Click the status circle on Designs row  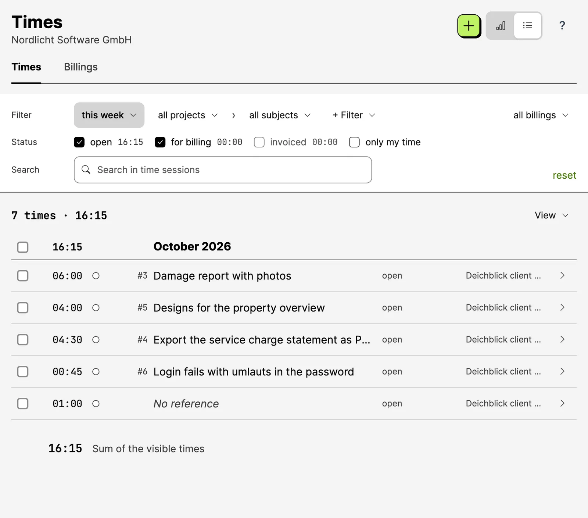tap(96, 308)
